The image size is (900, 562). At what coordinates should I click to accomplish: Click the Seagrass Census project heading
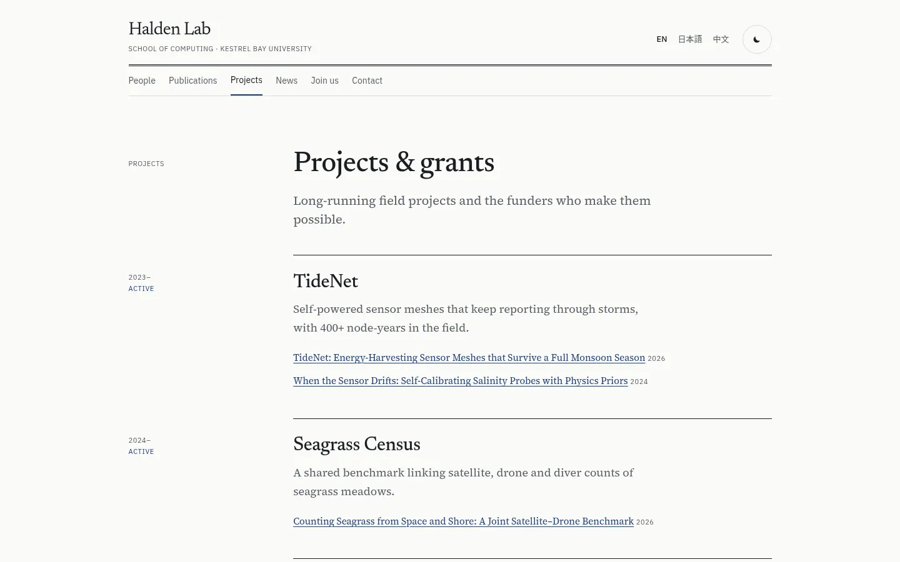click(357, 445)
